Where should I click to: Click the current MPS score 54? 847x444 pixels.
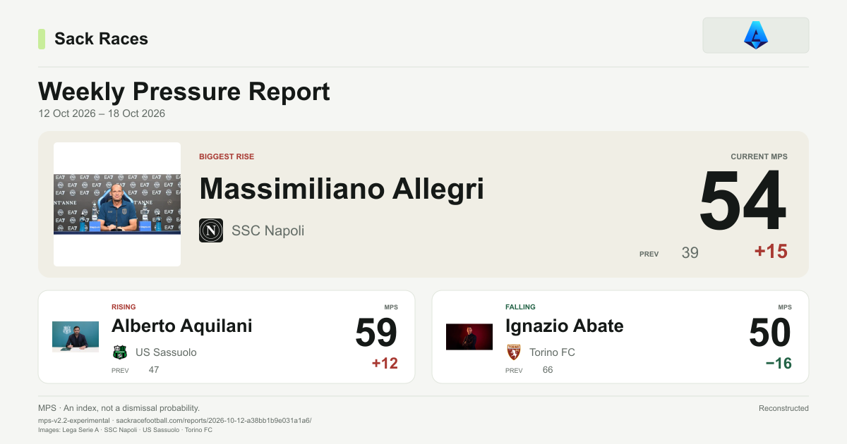click(x=743, y=202)
